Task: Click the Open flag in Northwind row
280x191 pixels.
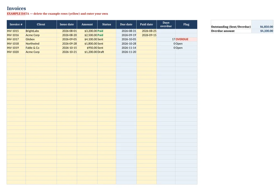Action: pos(186,43)
